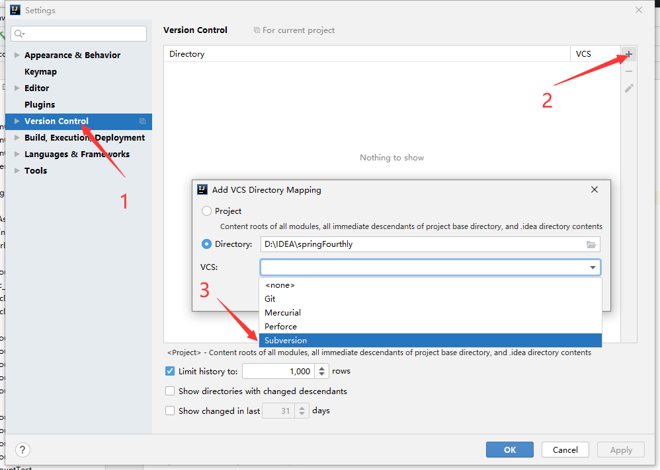Expand the Editor tree node

pyautogui.click(x=17, y=88)
